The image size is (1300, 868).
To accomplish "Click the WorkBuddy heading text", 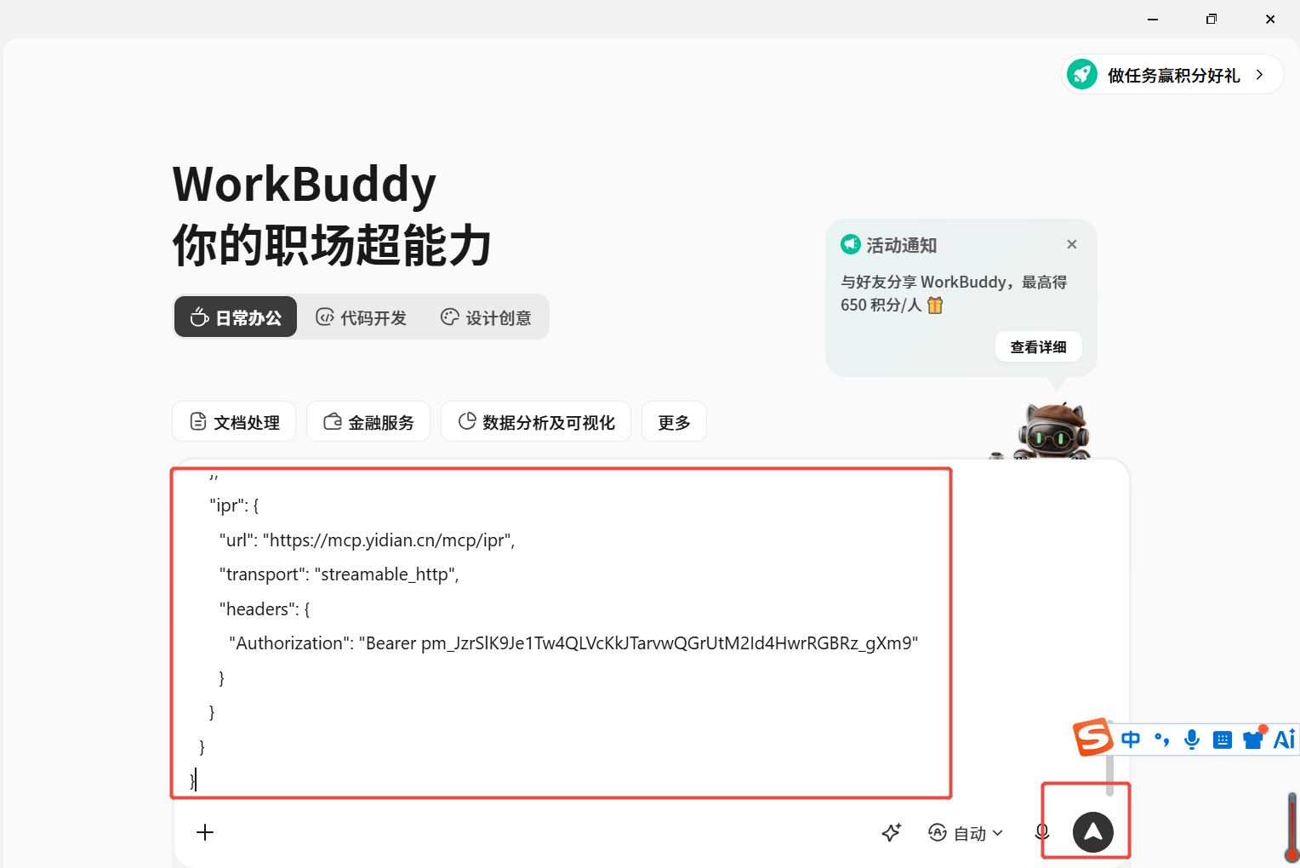I will coord(305,185).
